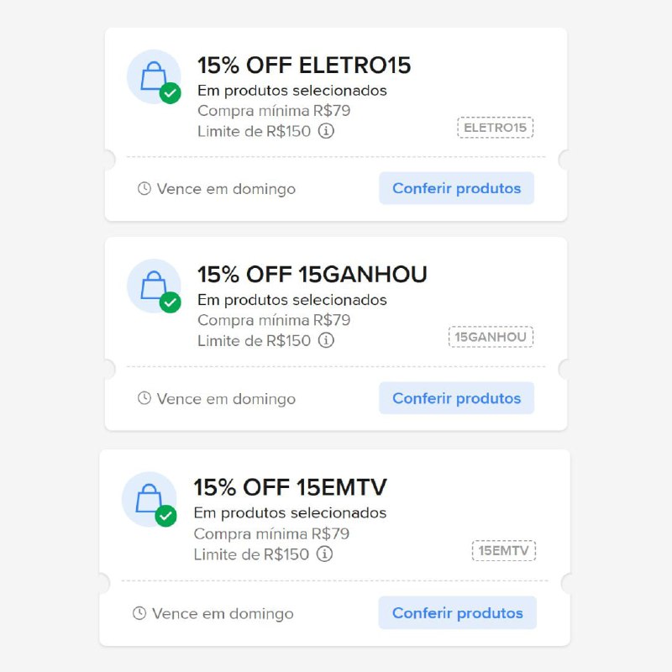The height and width of the screenshot is (672, 672).
Task: Click the shopping bag icon on 15EMTV coupon
Action: tap(149, 498)
